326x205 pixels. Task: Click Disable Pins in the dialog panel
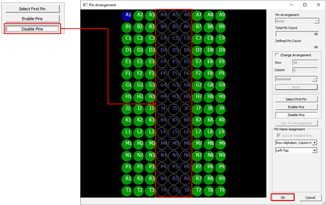(x=296, y=115)
